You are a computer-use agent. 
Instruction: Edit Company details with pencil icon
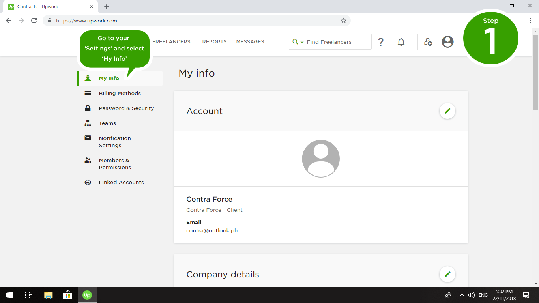point(447,274)
